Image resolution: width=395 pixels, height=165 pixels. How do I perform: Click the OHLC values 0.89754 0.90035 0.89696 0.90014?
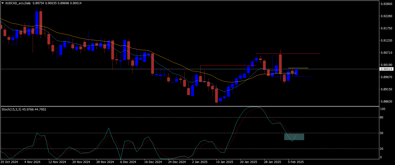[x=57, y=3]
